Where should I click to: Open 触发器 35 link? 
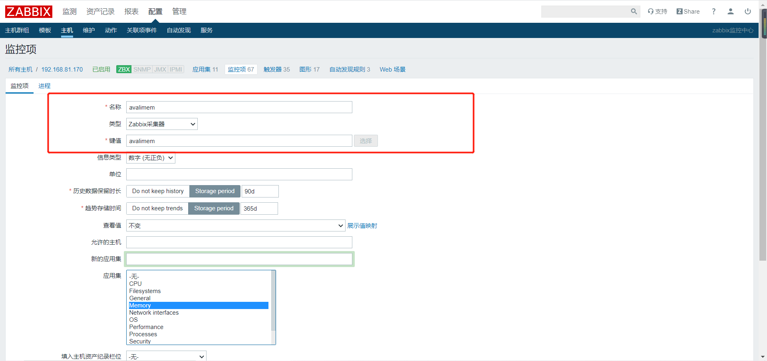tap(277, 70)
